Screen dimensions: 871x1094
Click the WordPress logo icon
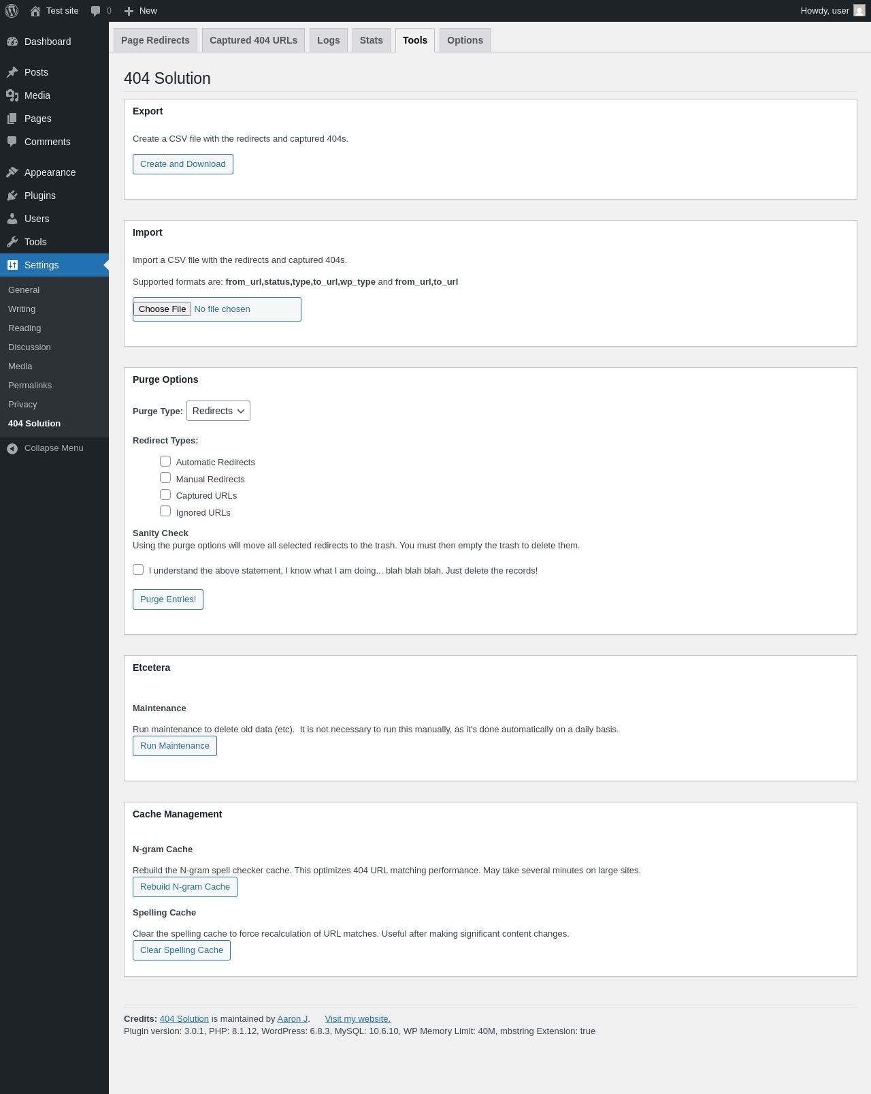pyautogui.click(x=12, y=11)
